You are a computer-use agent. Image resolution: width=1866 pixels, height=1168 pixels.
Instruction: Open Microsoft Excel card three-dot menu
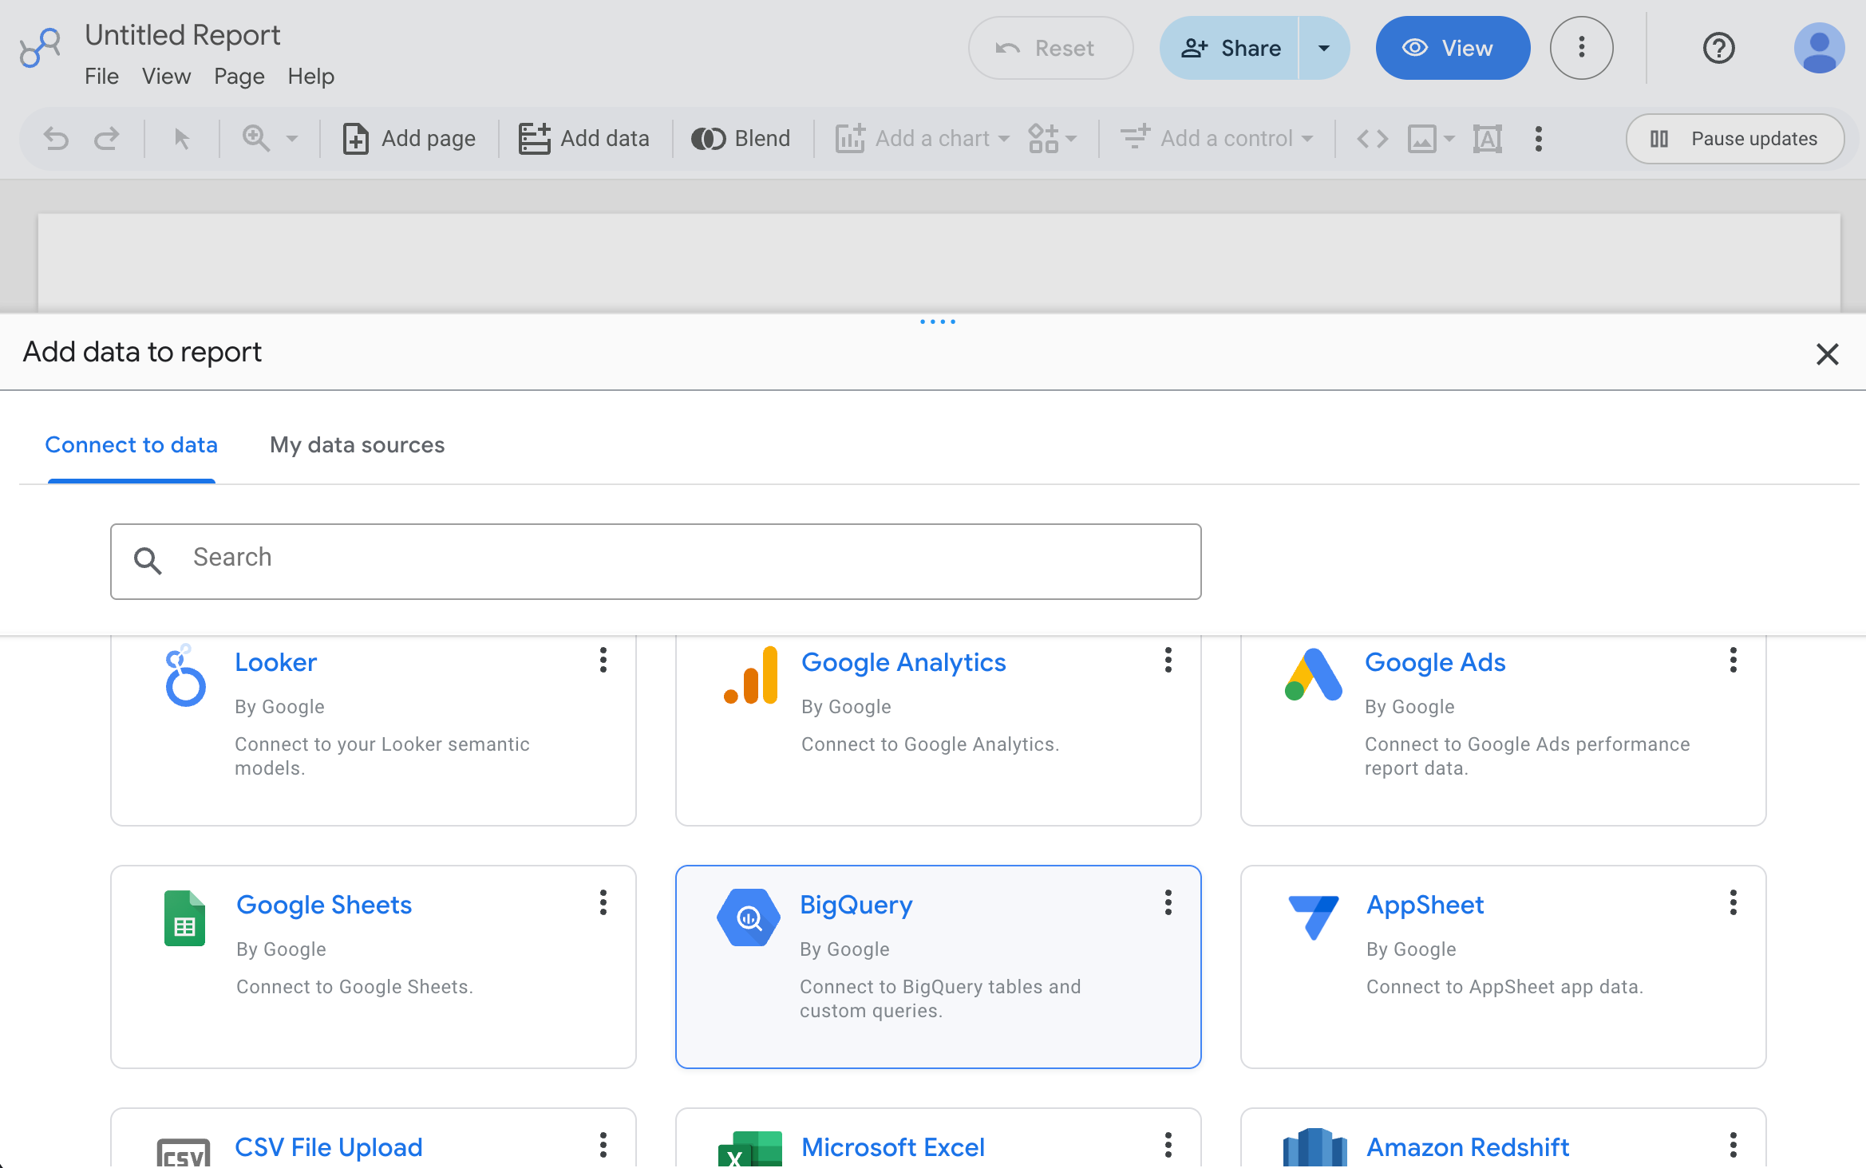(x=1168, y=1145)
